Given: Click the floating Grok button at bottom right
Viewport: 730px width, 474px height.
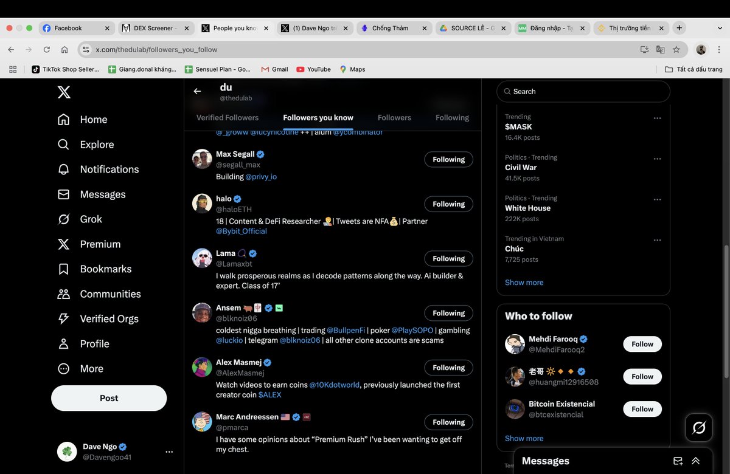Looking at the screenshot, I should (x=699, y=428).
